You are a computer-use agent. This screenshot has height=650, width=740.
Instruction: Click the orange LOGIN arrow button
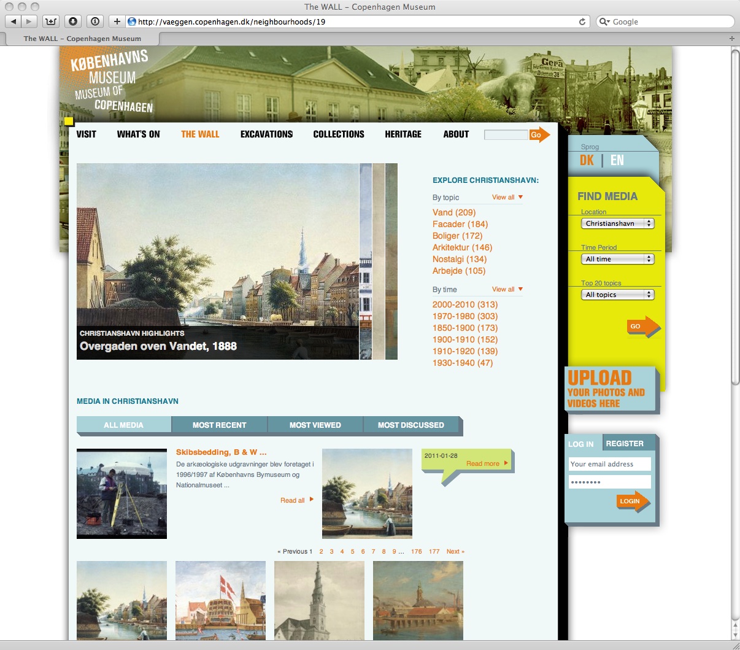point(633,501)
